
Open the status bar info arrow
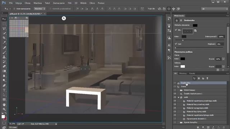[56, 124]
